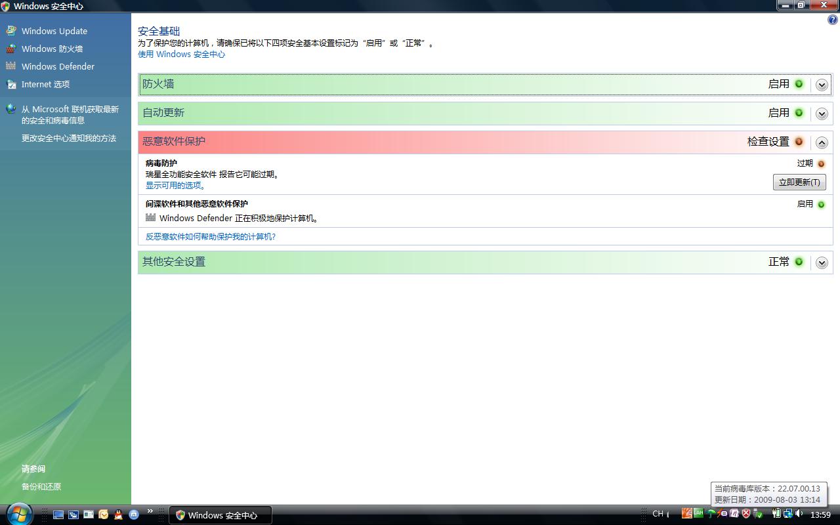Click the 间谍软件和其他恶意软件保护 heading

197,204
